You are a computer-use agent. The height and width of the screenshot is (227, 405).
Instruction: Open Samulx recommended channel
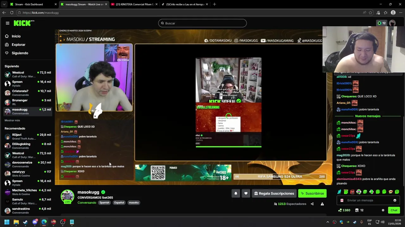point(28,201)
